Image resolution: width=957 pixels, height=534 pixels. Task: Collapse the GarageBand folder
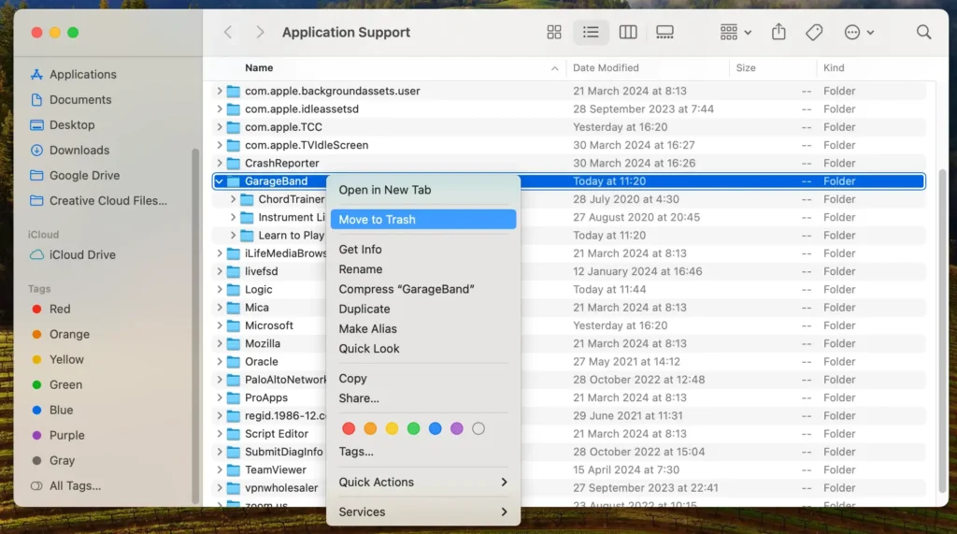[219, 180]
